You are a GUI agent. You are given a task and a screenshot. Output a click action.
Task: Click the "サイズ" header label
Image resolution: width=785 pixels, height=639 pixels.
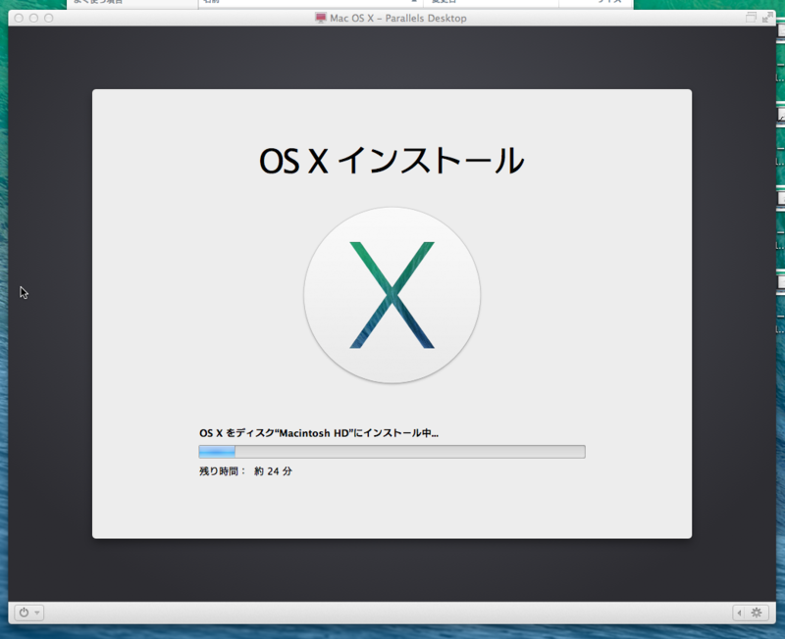(x=608, y=3)
